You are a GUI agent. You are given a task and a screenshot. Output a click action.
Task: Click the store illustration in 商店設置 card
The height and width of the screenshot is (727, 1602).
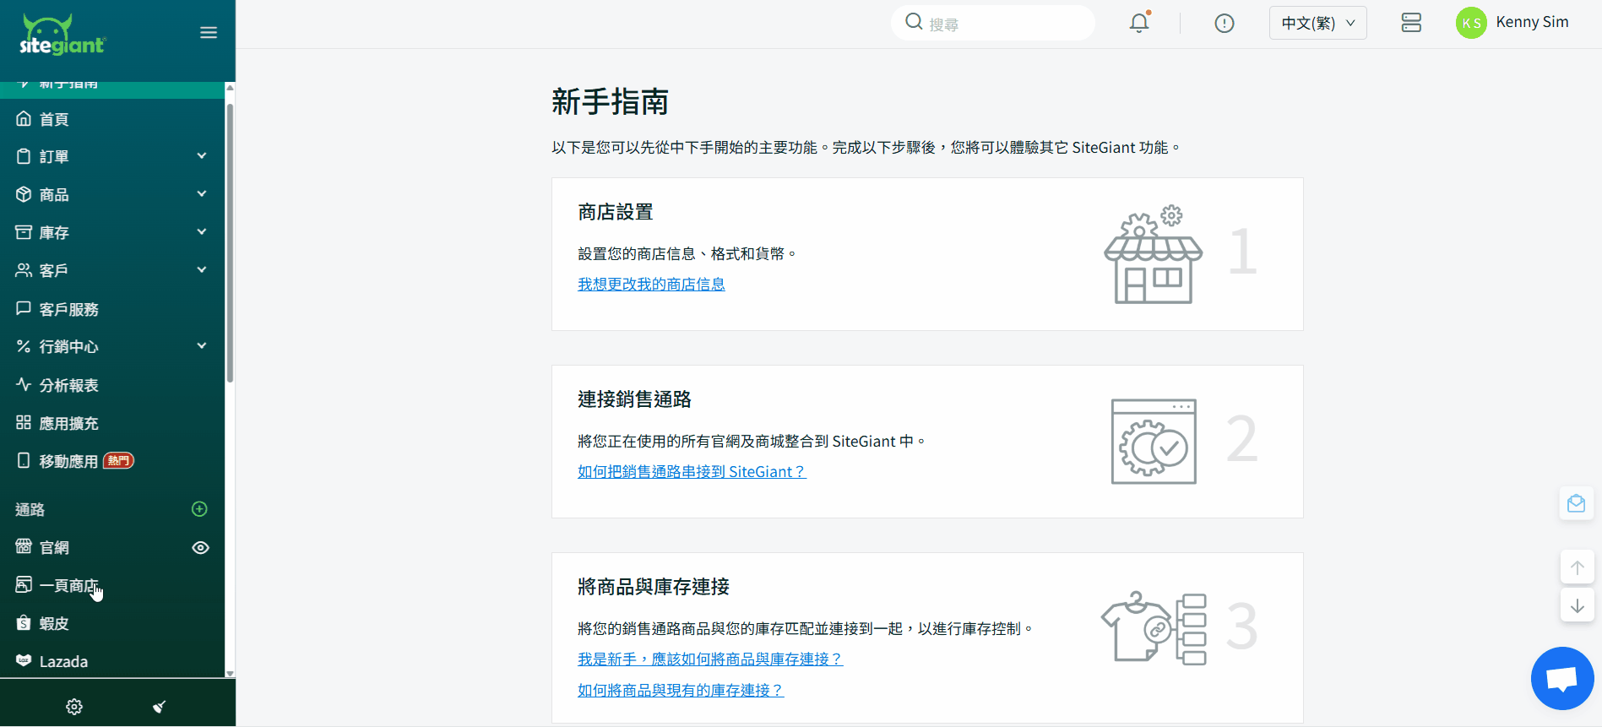point(1153,254)
